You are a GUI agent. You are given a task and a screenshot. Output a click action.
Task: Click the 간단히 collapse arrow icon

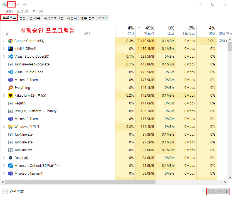tap(5, 192)
